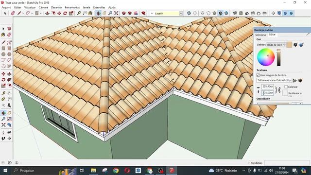Image resolution: width=311 pixels, height=175 pixels.
Task: Switch to X-ray face style
Action: (189, 13)
